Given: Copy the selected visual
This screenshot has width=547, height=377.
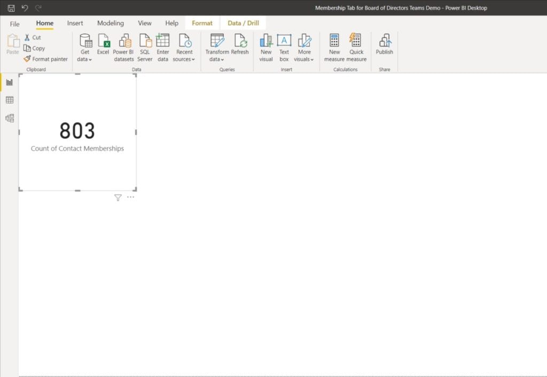Looking at the screenshot, I should tap(34, 48).
